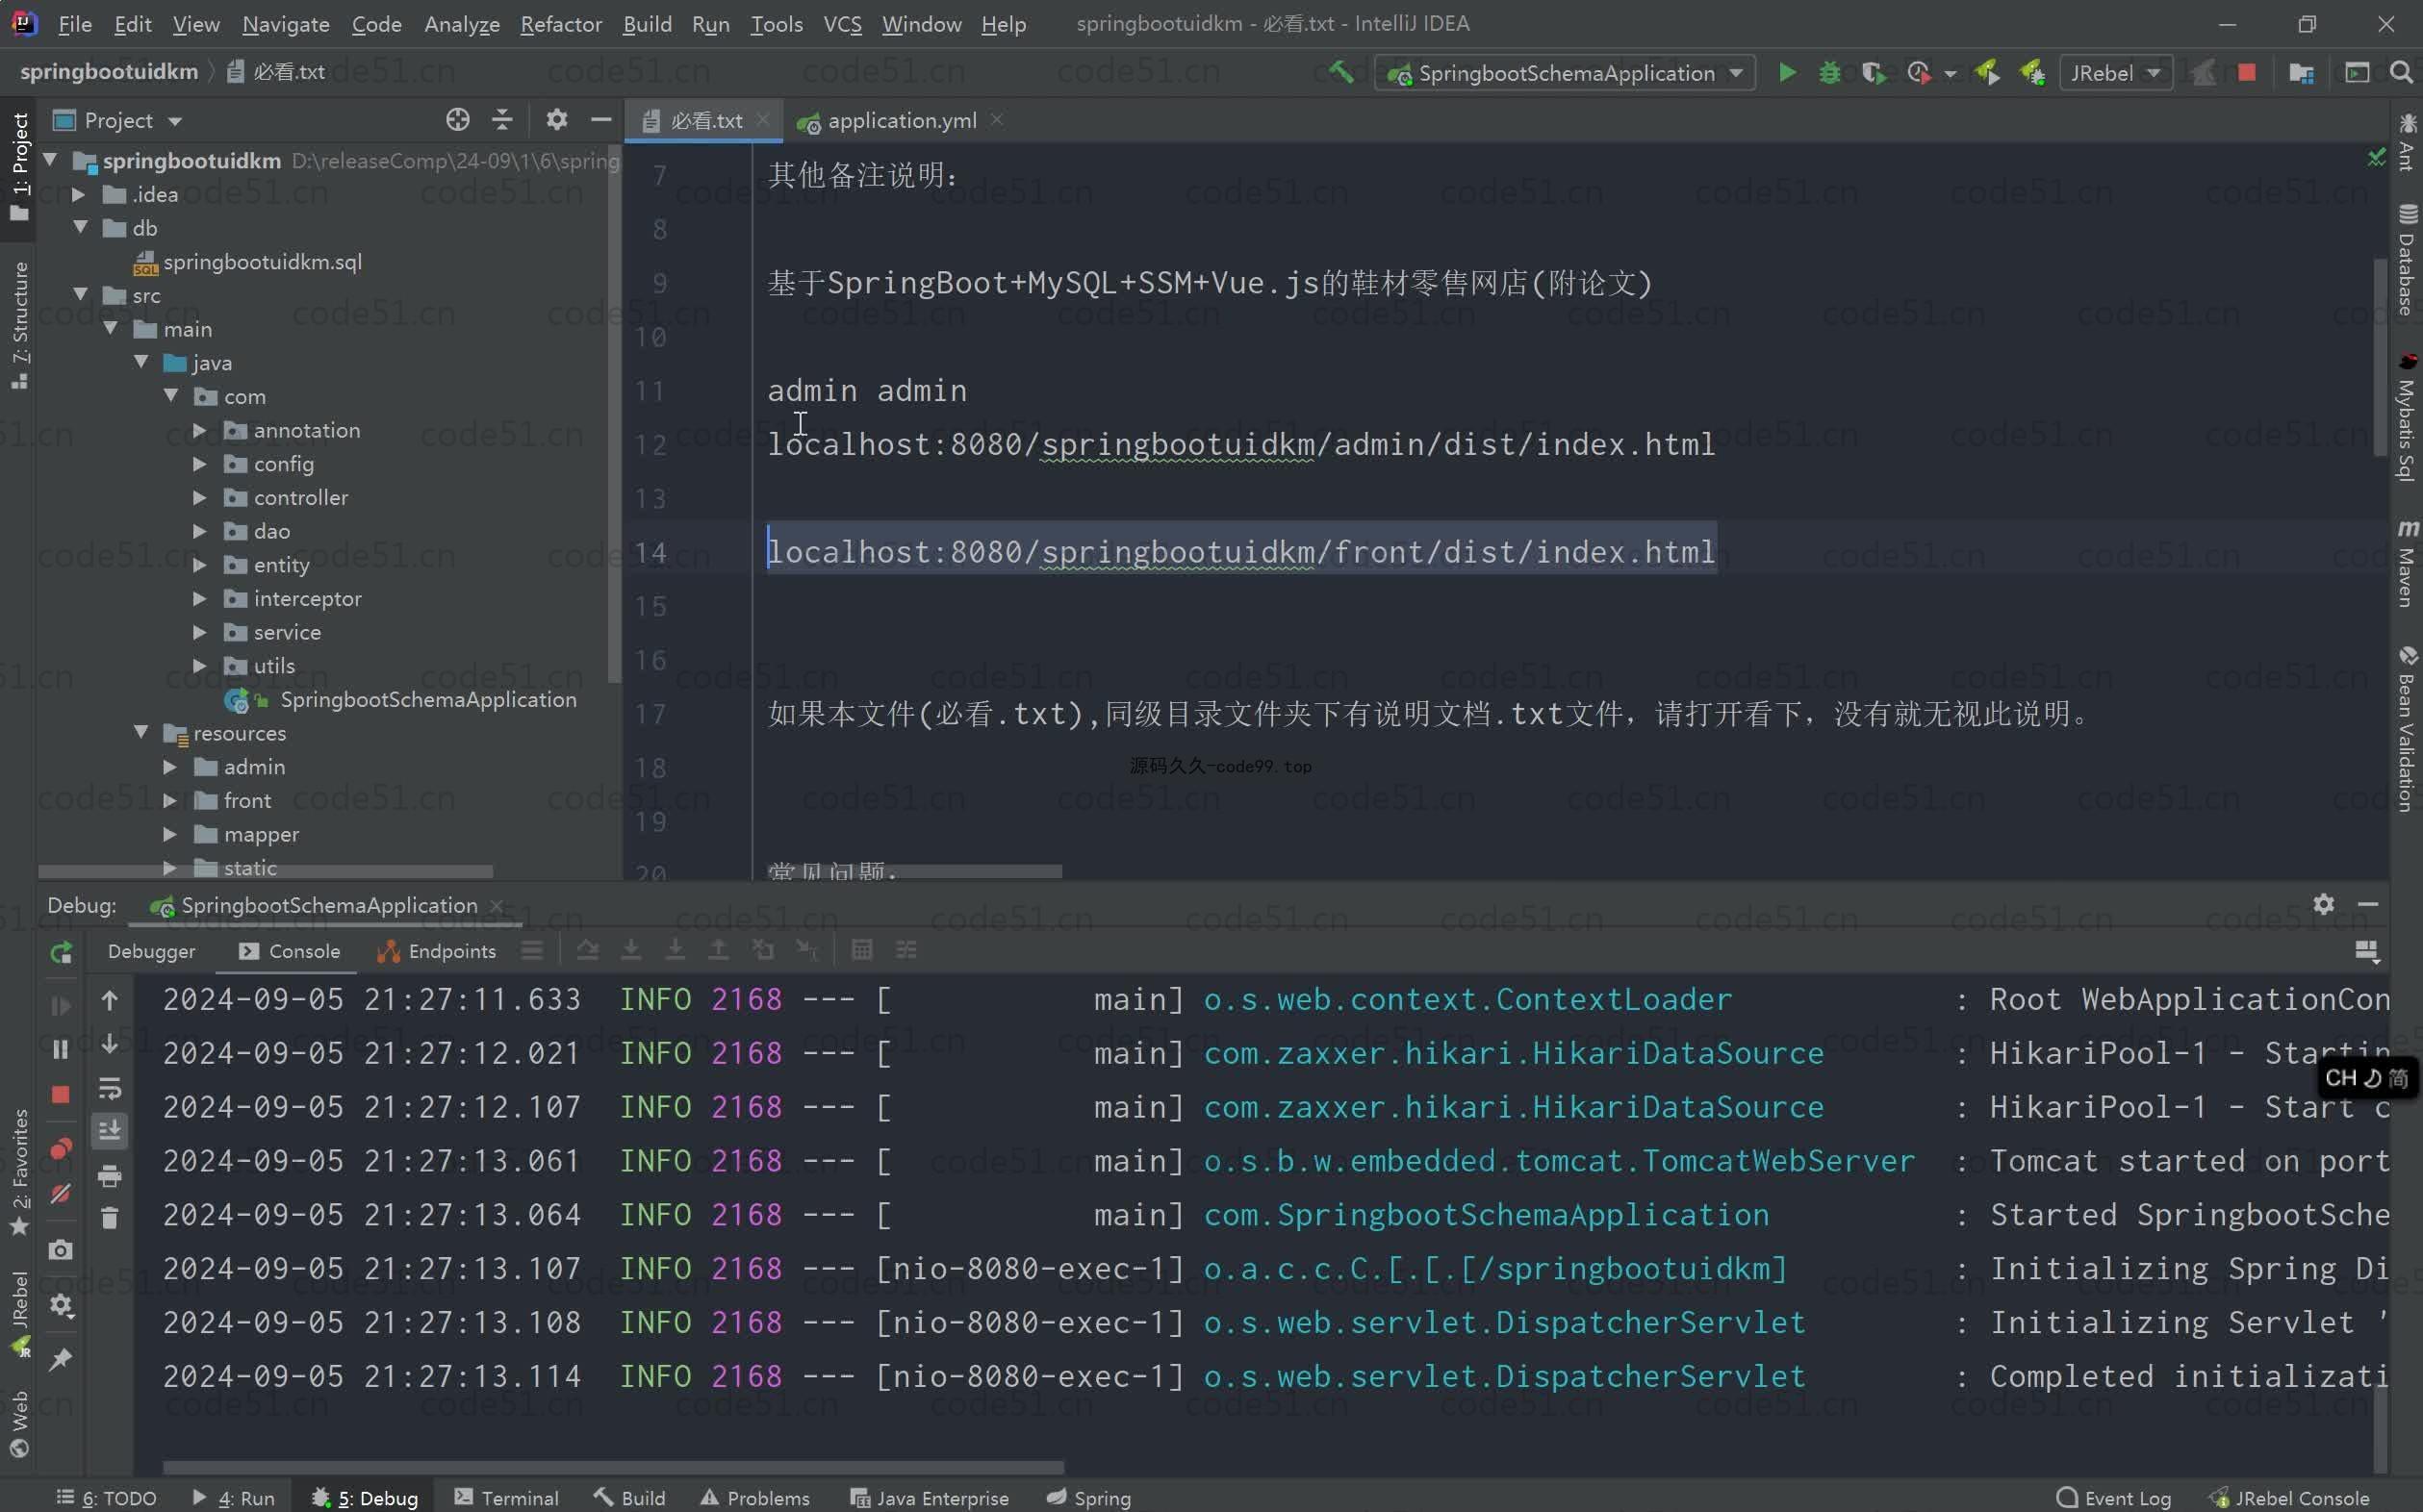
Task: Hide the Project tool window
Action: [x=600, y=120]
